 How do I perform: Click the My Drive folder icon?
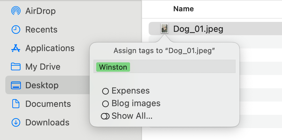pyautogui.click(x=16, y=67)
